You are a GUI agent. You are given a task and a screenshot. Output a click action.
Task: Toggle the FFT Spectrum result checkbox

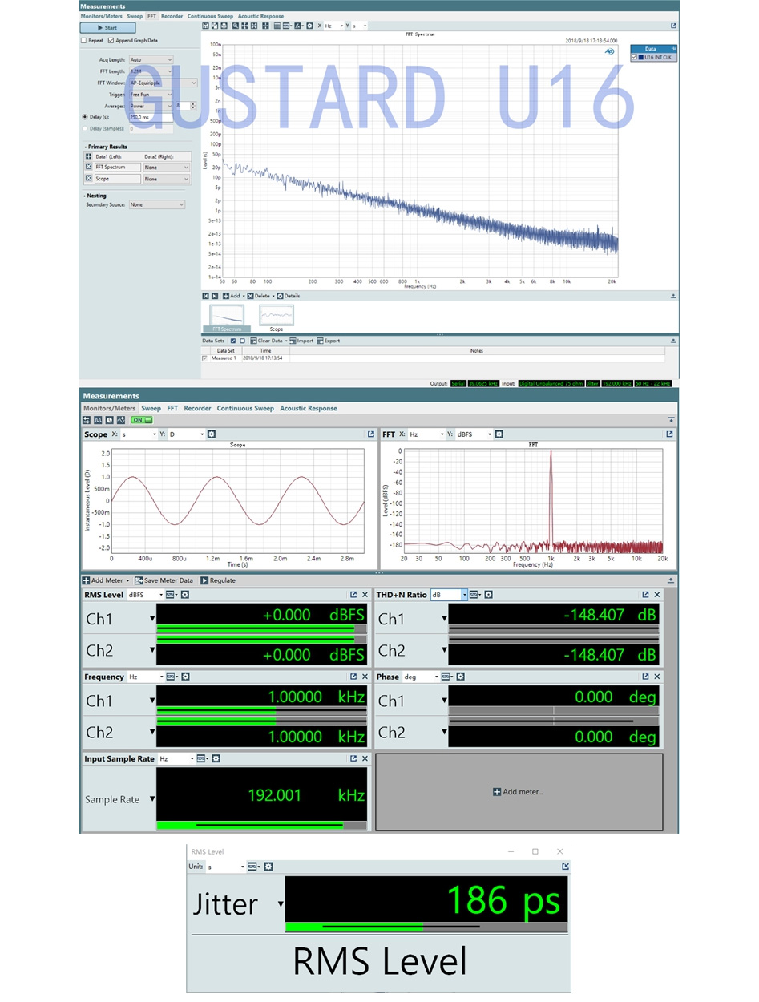(x=89, y=167)
